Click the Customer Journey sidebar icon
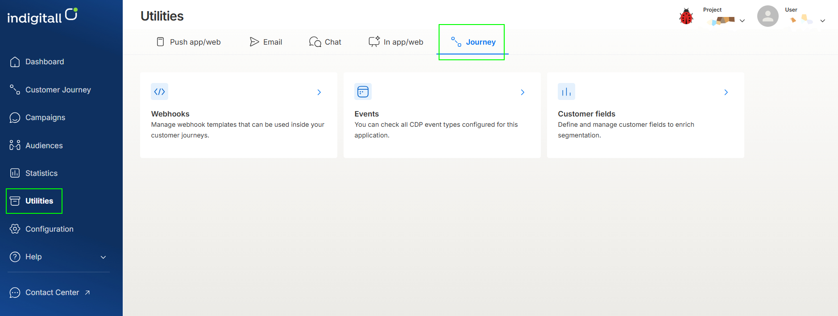Viewport: 838px width, 316px height. tap(15, 90)
